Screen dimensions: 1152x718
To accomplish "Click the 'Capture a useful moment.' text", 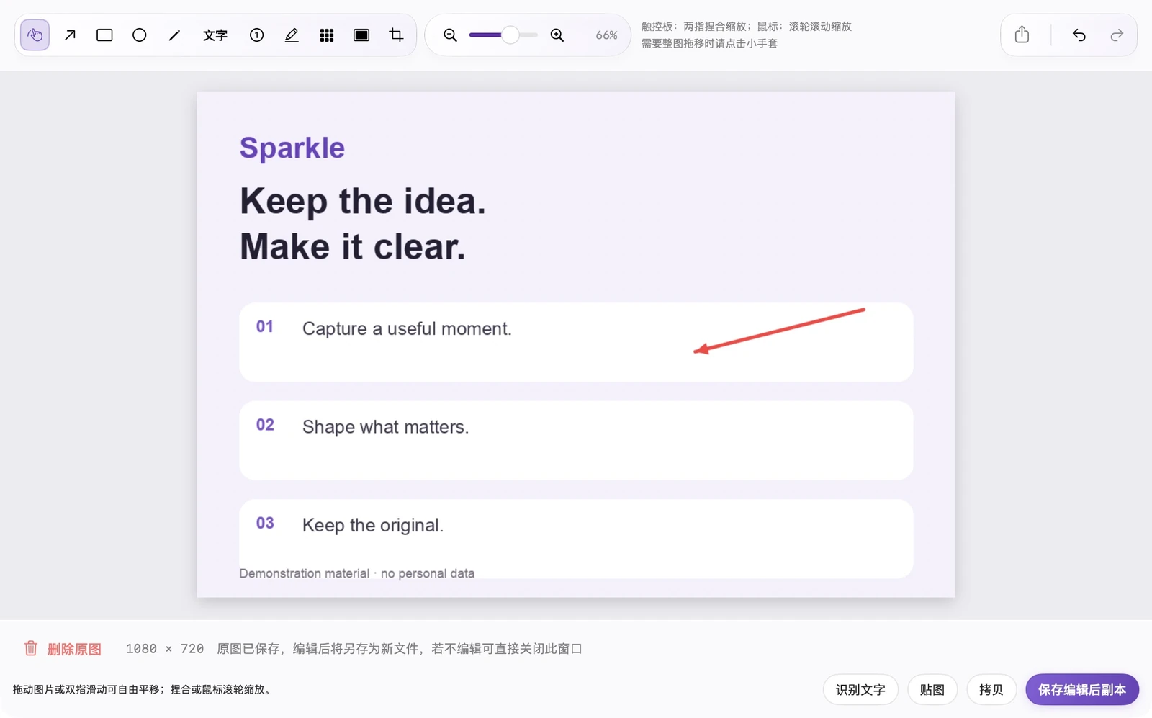I will 407,329.
